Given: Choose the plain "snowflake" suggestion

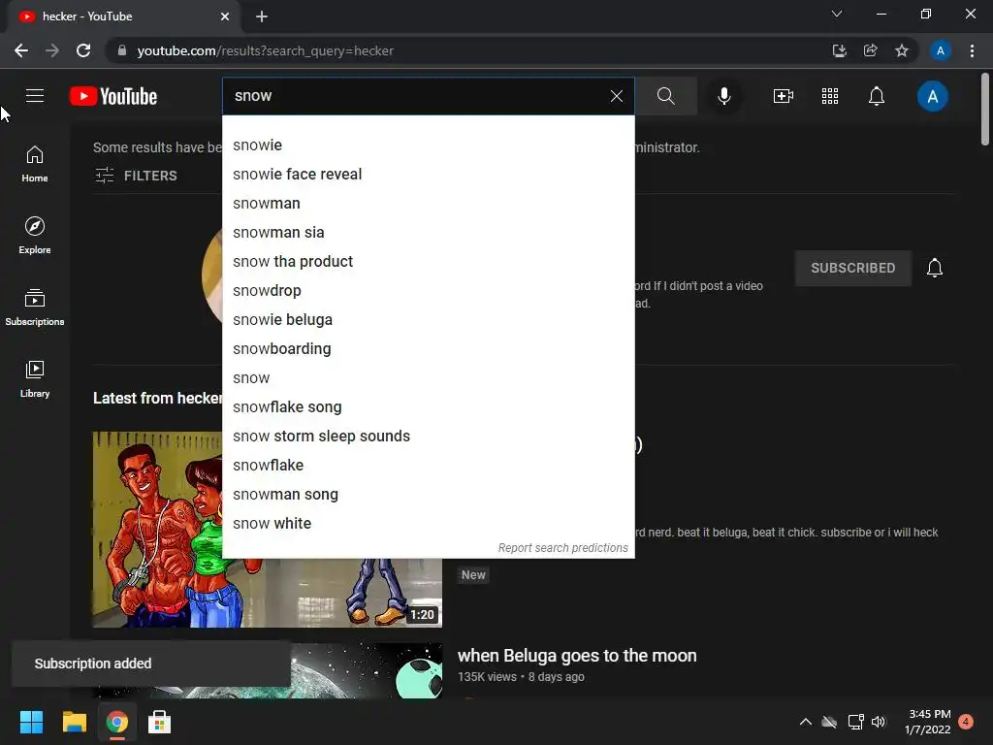Looking at the screenshot, I should 428,466.
